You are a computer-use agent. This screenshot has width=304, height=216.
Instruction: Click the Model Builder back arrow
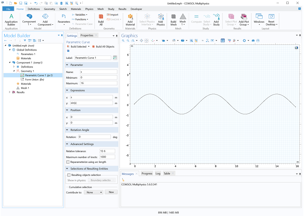tap(6, 40)
